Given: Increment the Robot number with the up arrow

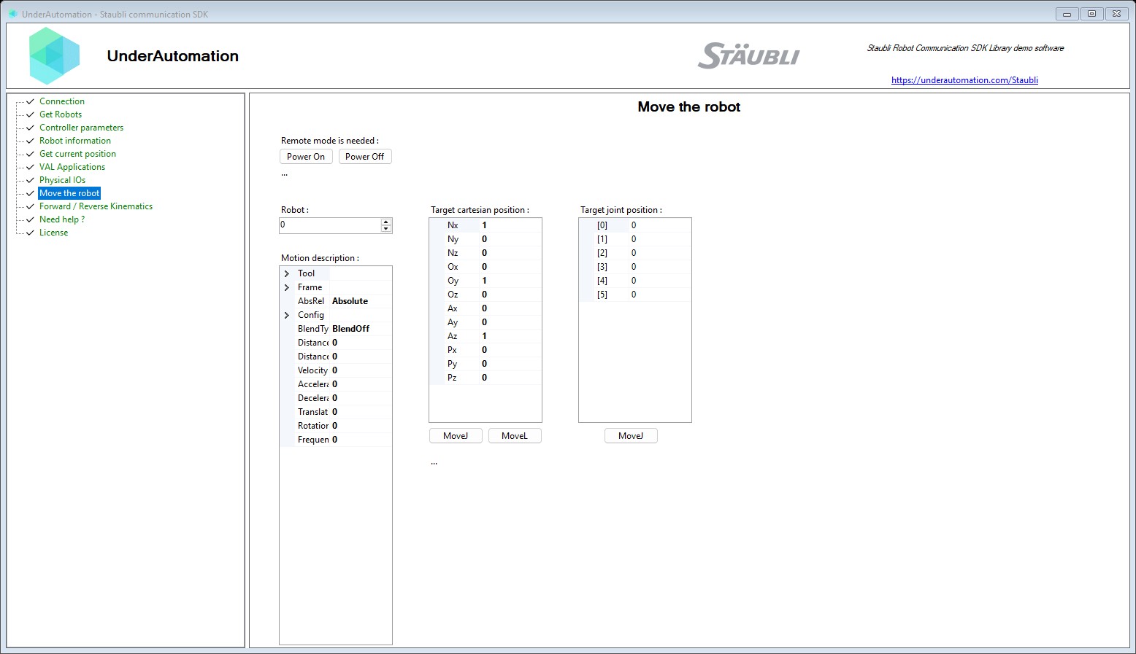Looking at the screenshot, I should pos(385,222).
